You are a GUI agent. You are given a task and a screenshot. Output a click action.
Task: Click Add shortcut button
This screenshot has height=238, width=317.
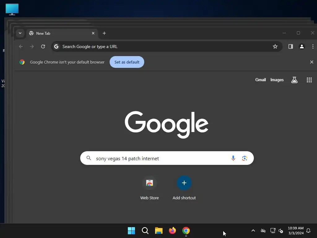pyautogui.click(x=184, y=188)
